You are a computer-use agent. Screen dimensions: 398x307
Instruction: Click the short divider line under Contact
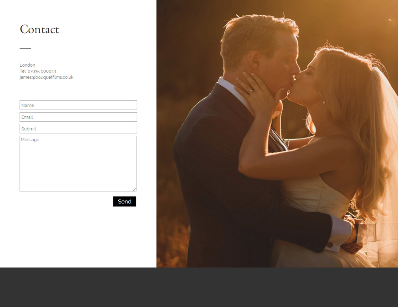[25, 49]
